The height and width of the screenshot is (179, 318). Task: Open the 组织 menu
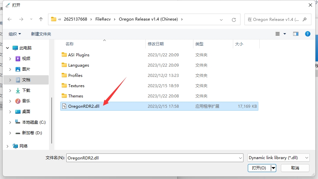(x=15, y=34)
